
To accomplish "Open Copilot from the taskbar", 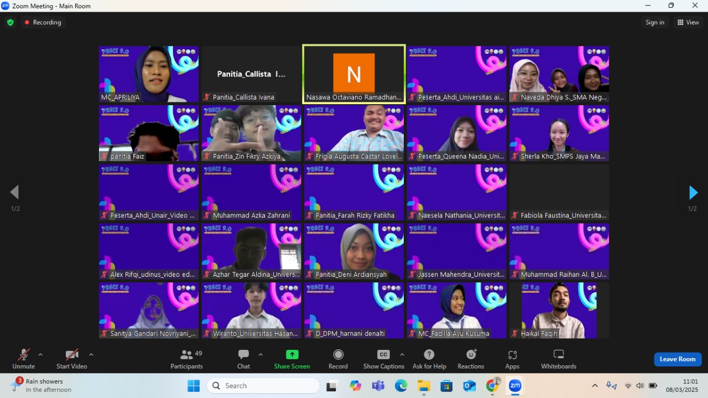I will [355, 386].
